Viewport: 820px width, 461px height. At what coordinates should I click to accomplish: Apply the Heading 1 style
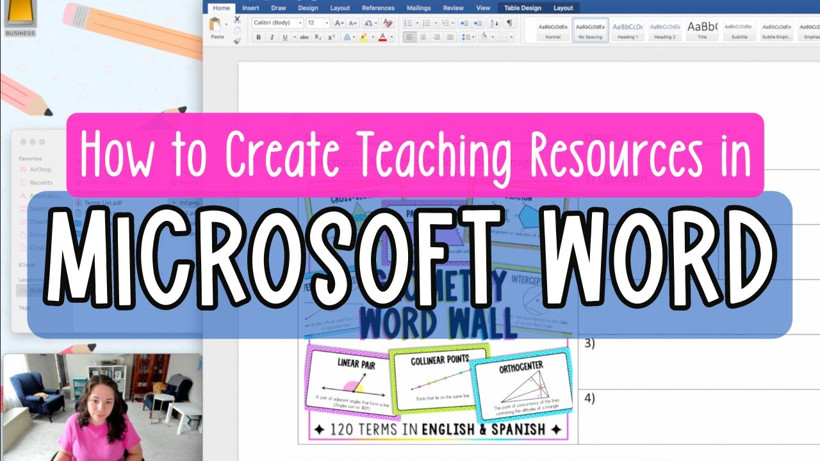point(628,30)
